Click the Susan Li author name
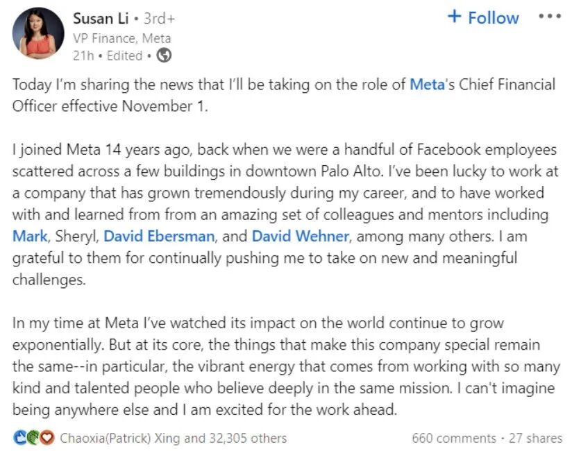This screenshot has width=572, height=451. pos(101,19)
